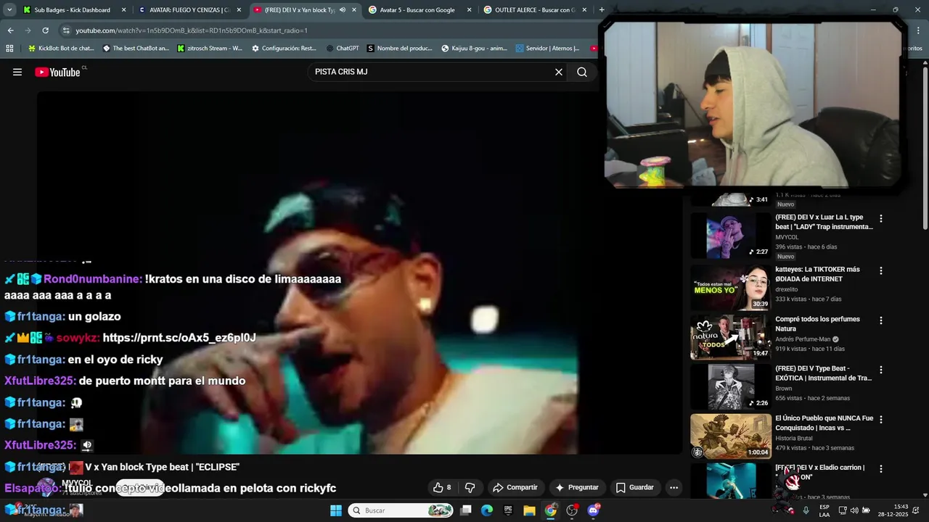Close the Avatar 5 Google tab
Image resolution: width=929 pixels, height=522 pixels.
(469, 10)
